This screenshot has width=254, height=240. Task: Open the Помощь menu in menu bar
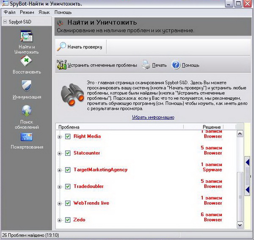pyautogui.click(x=63, y=12)
